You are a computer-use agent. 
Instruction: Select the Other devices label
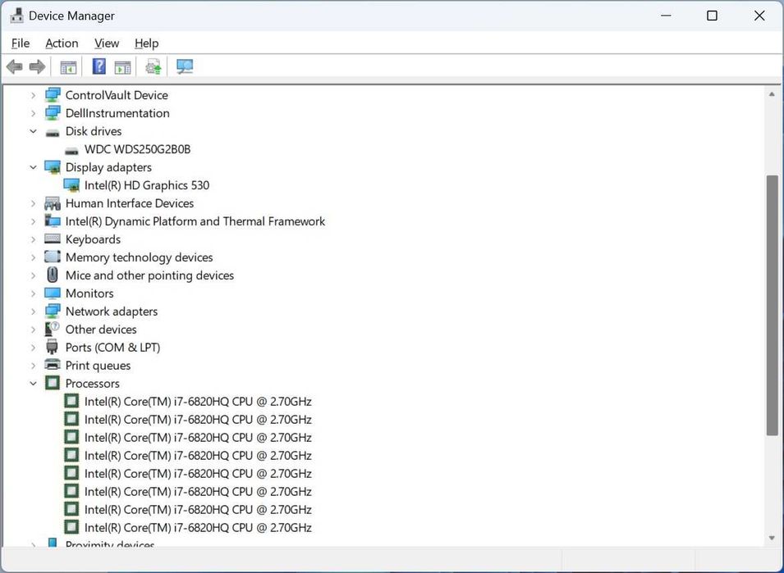[101, 329]
